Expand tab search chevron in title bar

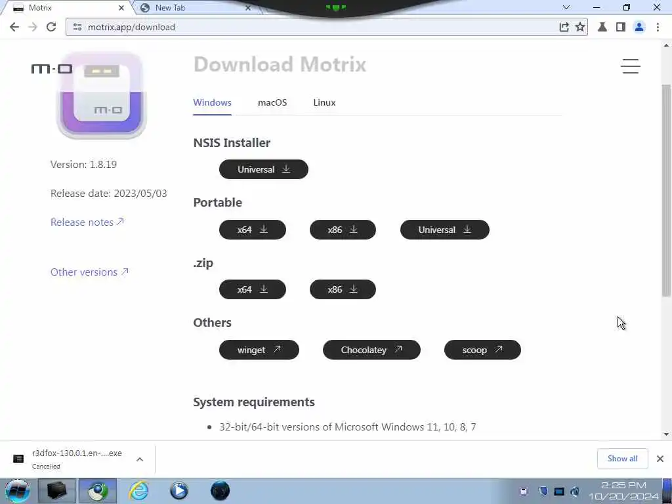566,7
